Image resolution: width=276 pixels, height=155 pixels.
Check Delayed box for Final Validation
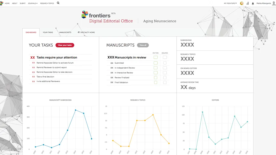tap(165, 82)
